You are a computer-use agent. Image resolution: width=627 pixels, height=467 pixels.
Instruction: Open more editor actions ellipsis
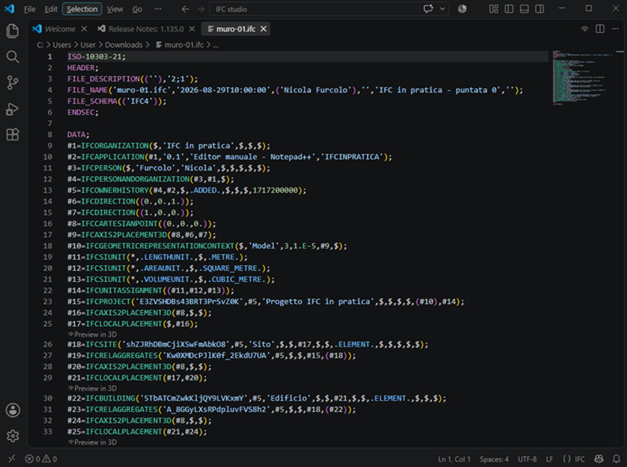click(x=616, y=29)
